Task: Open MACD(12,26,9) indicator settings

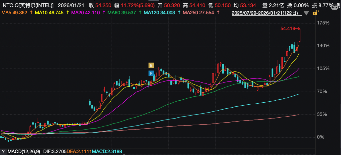Action: pos(23,151)
